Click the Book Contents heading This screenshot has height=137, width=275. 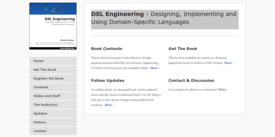(x=107, y=49)
